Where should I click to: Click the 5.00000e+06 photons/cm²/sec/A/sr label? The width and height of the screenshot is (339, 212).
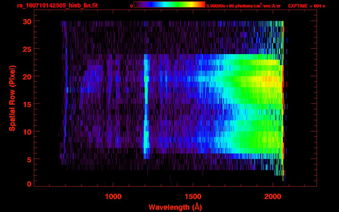(x=243, y=6)
